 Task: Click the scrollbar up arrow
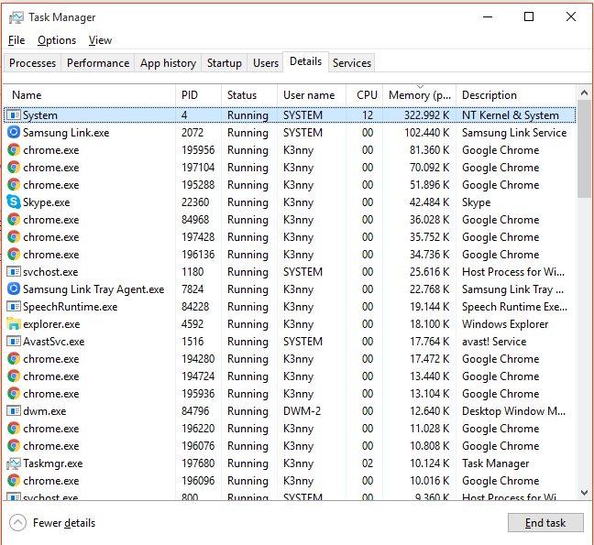tap(584, 93)
